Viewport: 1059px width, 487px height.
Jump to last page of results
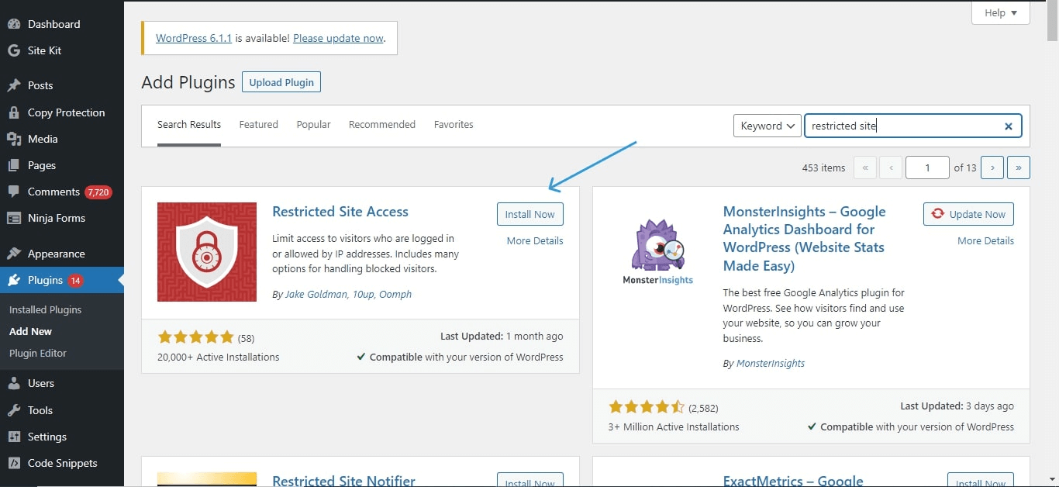[1019, 168]
